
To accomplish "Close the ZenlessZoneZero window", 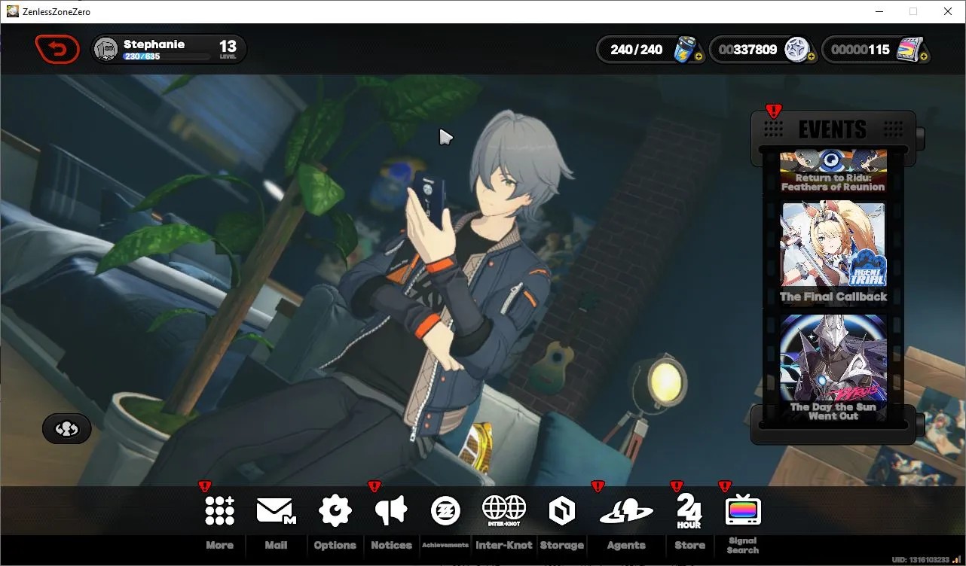I will [948, 11].
